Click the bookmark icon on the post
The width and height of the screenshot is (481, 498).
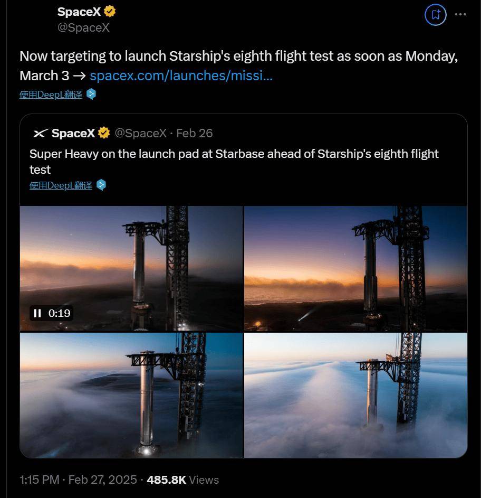[x=436, y=15]
